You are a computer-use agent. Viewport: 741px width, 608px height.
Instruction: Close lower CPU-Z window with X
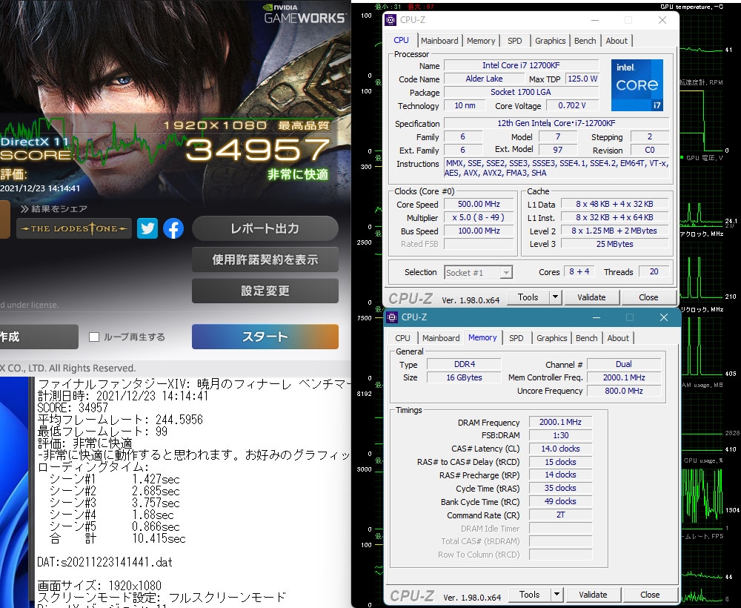pyautogui.click(x=664, y=317)
